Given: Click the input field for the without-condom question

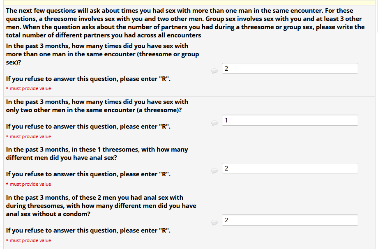Looking at the screenshot, I should (290, 220).
